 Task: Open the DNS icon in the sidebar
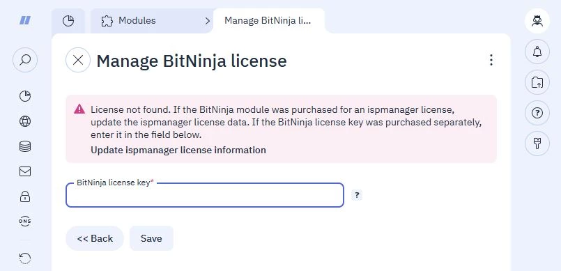tap(25, 222)
